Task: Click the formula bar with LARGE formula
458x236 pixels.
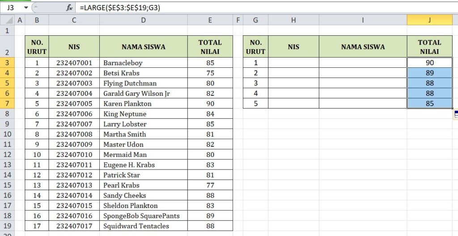Action: [264, 8]
